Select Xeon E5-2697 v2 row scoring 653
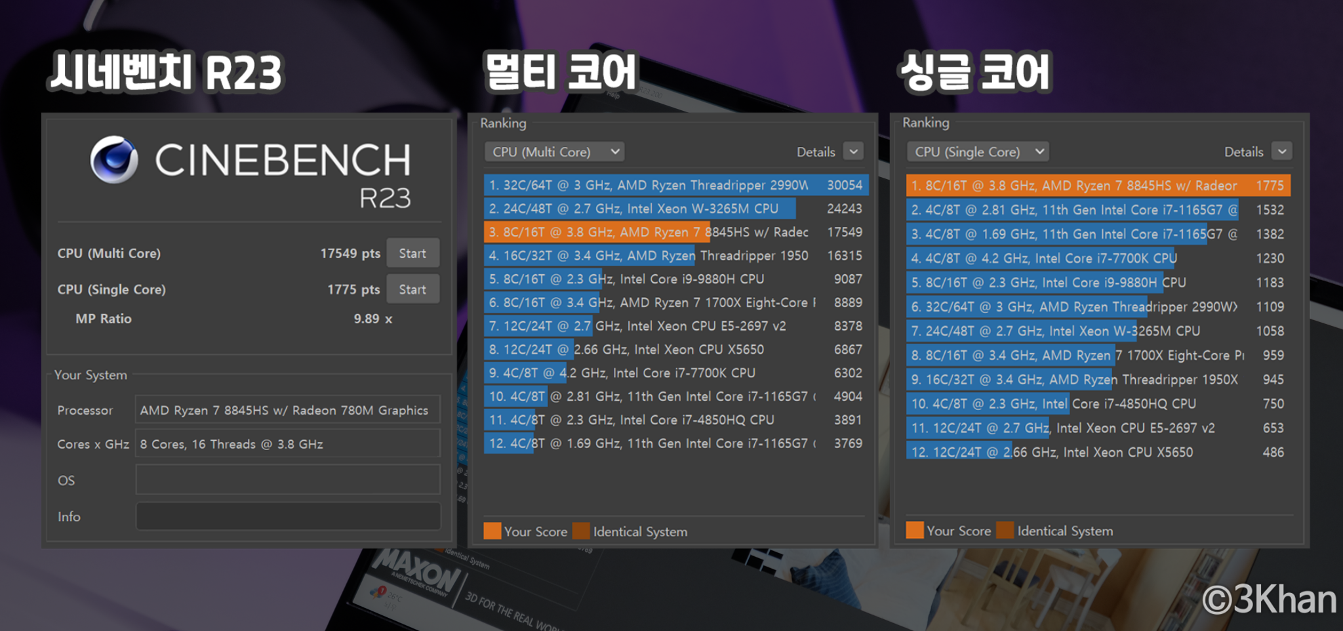1343x631 pixels. click(1098, 428)
